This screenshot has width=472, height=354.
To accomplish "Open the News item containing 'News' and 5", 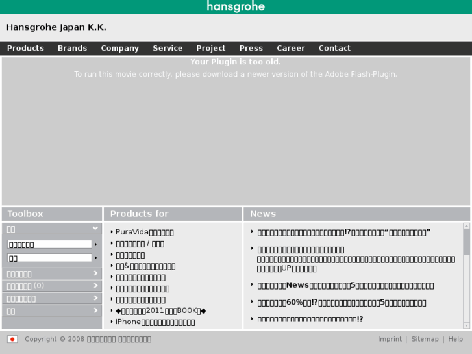I will pos(345,285).
